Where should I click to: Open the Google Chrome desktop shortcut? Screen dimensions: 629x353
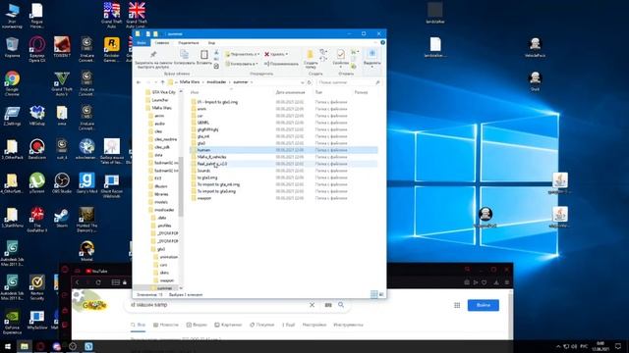click(x=12, y=80)
